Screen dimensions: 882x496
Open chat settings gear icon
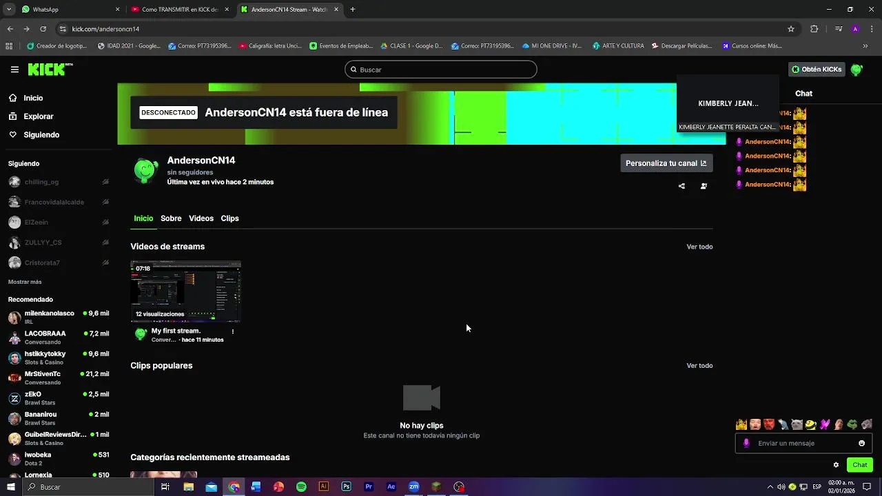point(836,465)
